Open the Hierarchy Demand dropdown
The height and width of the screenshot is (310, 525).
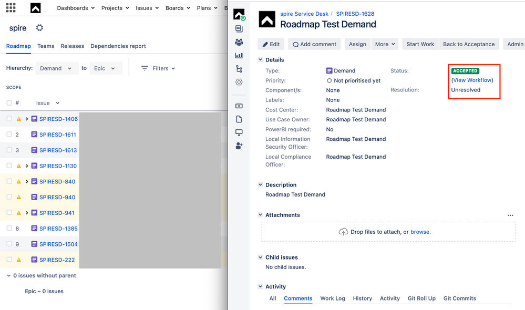coord(57,68)
